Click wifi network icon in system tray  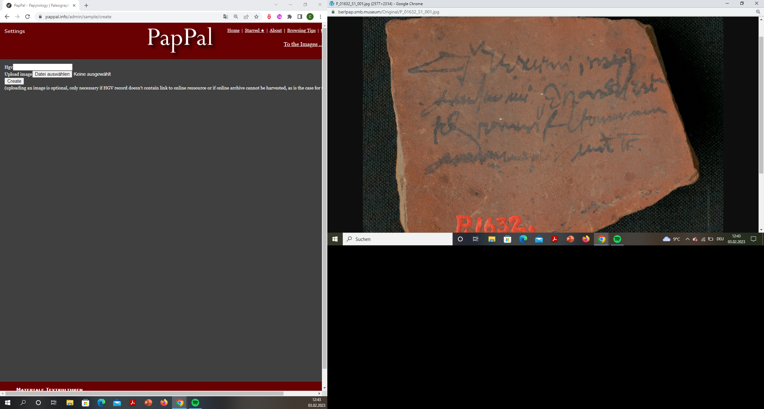click(703, 239)
